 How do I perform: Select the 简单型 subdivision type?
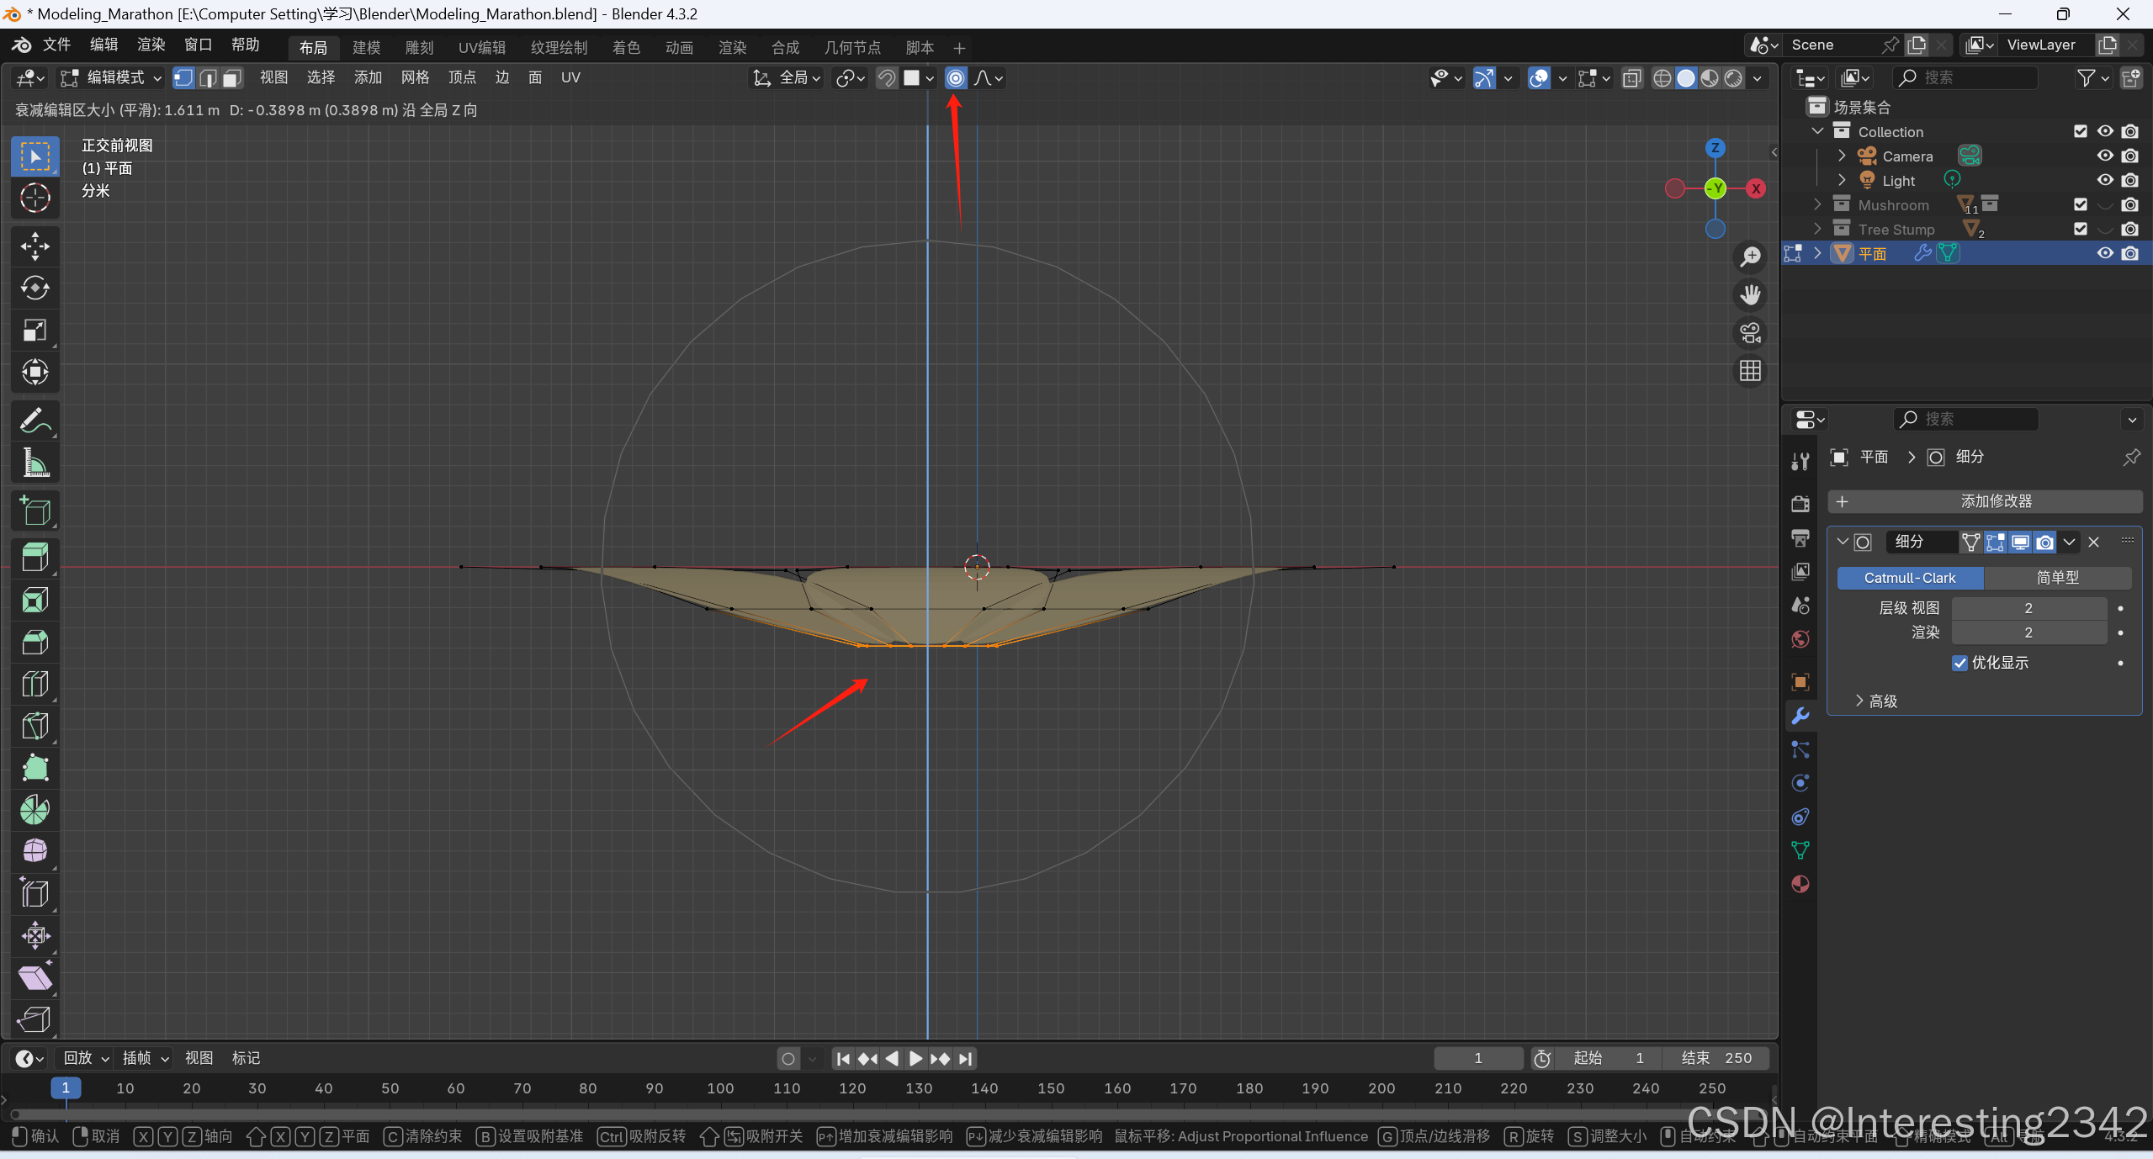coord(2056,578)
